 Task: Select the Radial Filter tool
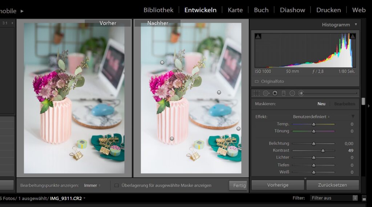click(x=292, y=93)
